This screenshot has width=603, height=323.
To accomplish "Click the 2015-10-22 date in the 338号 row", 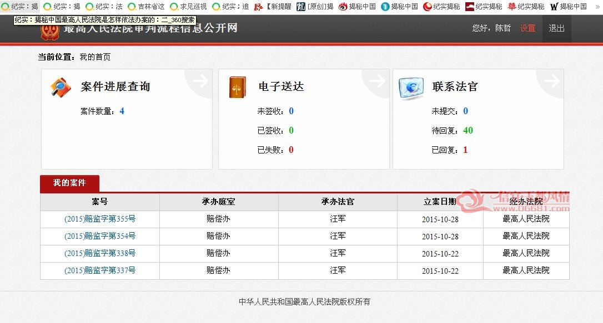I will [440, 254].
